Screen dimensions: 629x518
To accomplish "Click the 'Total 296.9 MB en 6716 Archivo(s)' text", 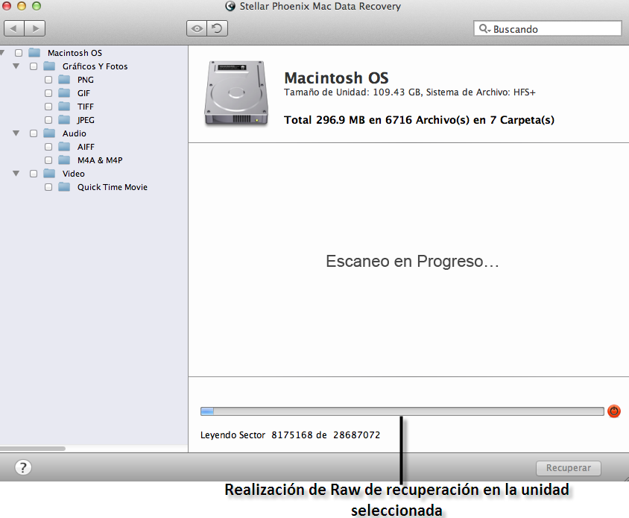I will pos(376,120).
